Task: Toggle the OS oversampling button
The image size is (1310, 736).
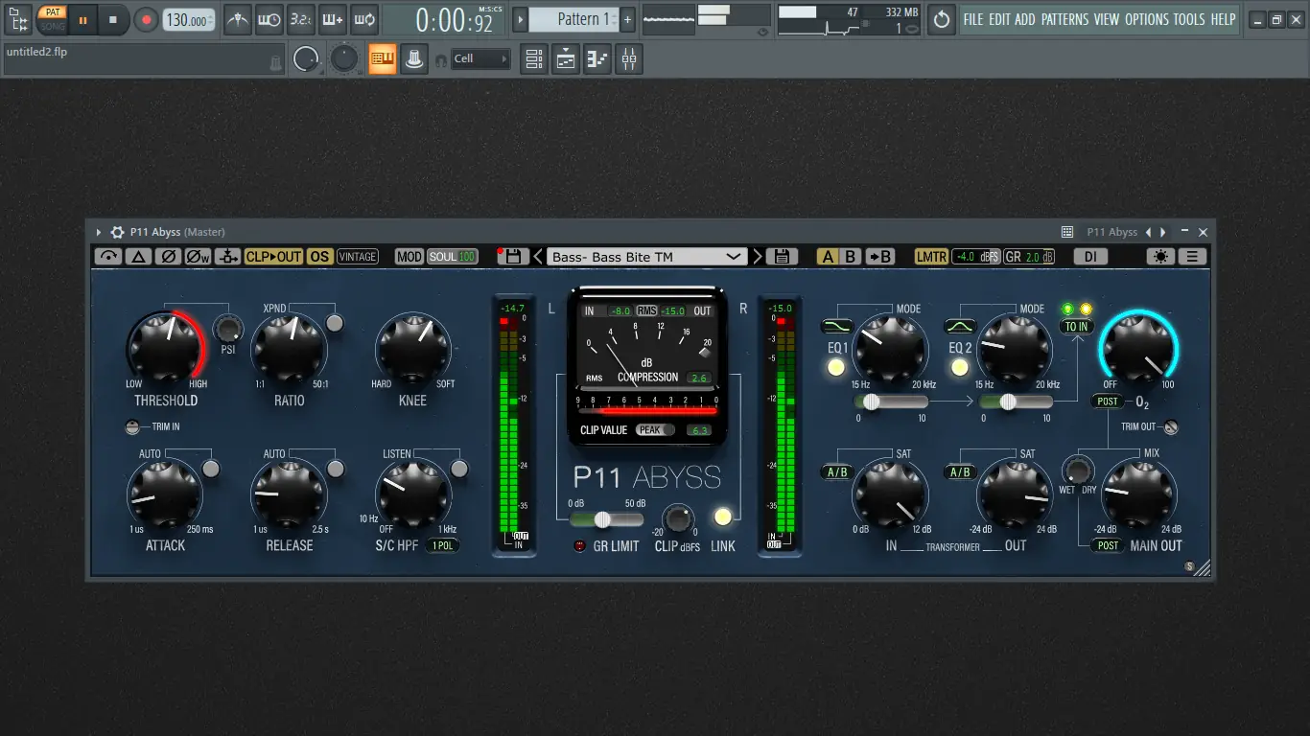Action: coord(319,257)
